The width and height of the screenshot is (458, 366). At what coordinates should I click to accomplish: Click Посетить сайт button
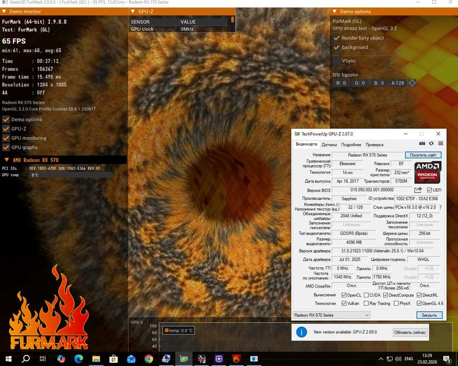pos(423,155)
